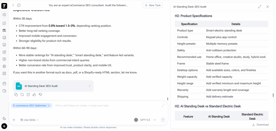Click 'Better long-tail ranking coverage.' bullet
Screen dimensions: 276x131
point(40,31)
